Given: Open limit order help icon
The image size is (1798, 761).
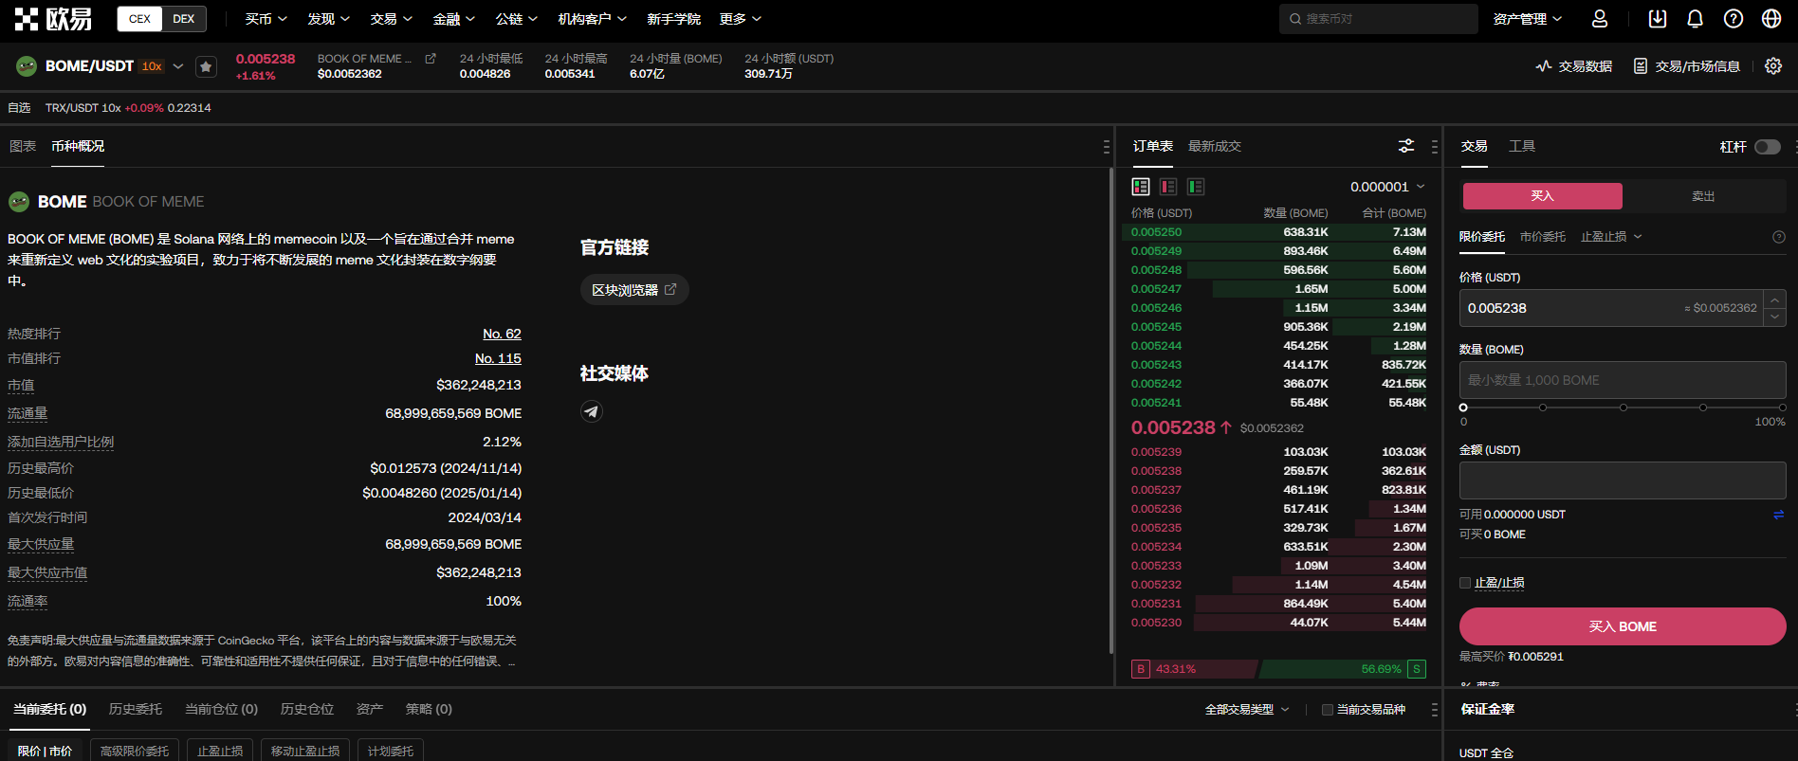Looking at the screenshot, I should coord(1779,237).
